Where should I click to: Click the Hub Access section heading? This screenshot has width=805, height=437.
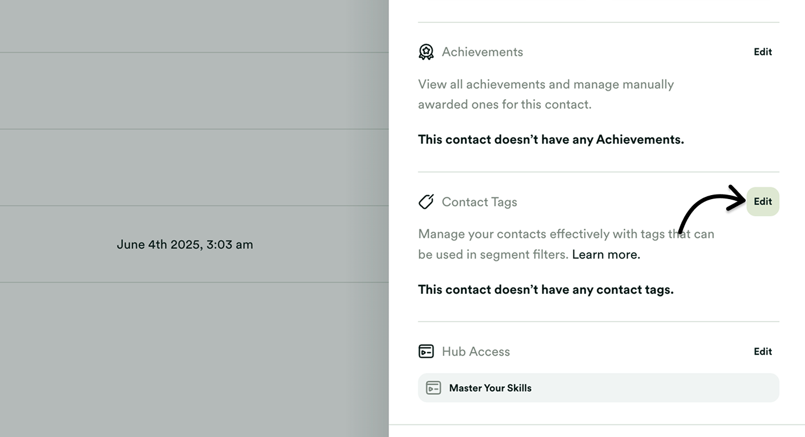point(475,351)
